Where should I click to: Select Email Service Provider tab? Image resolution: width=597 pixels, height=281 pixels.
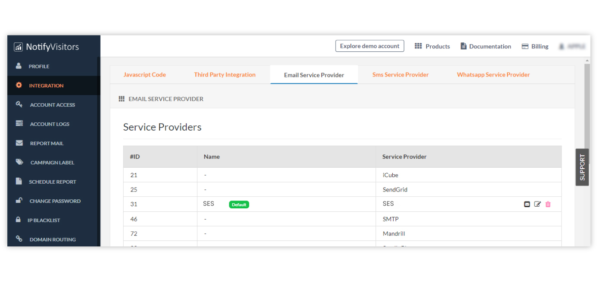314,75
